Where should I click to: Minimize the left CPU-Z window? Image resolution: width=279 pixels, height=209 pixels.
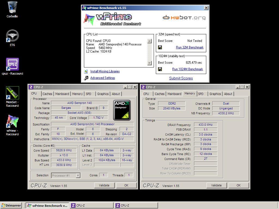[125, 87]
